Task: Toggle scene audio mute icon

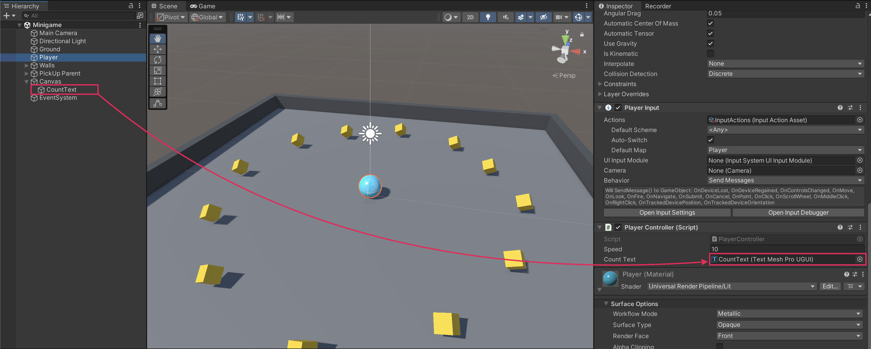Action: pos(506,17)
